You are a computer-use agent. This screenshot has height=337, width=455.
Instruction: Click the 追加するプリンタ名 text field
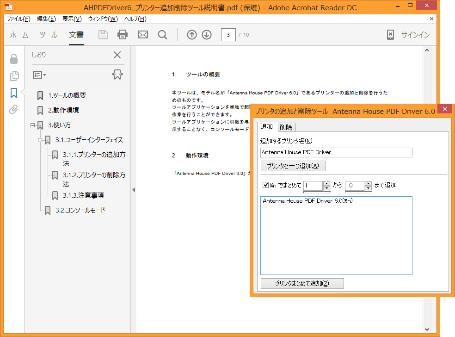tap(336, 152)
